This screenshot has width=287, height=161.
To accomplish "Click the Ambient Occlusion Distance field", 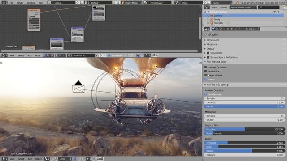I will [x=244, y=102].
